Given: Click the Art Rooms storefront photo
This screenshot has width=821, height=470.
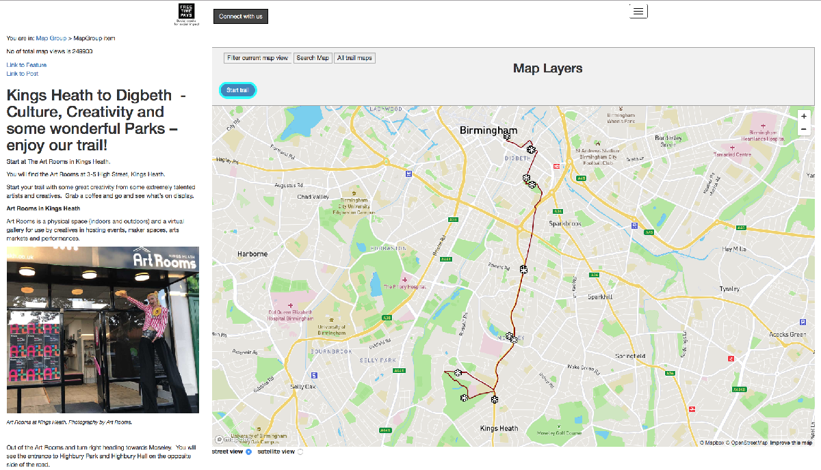Looking at the screenshot, I should click(x=103, y=330).
